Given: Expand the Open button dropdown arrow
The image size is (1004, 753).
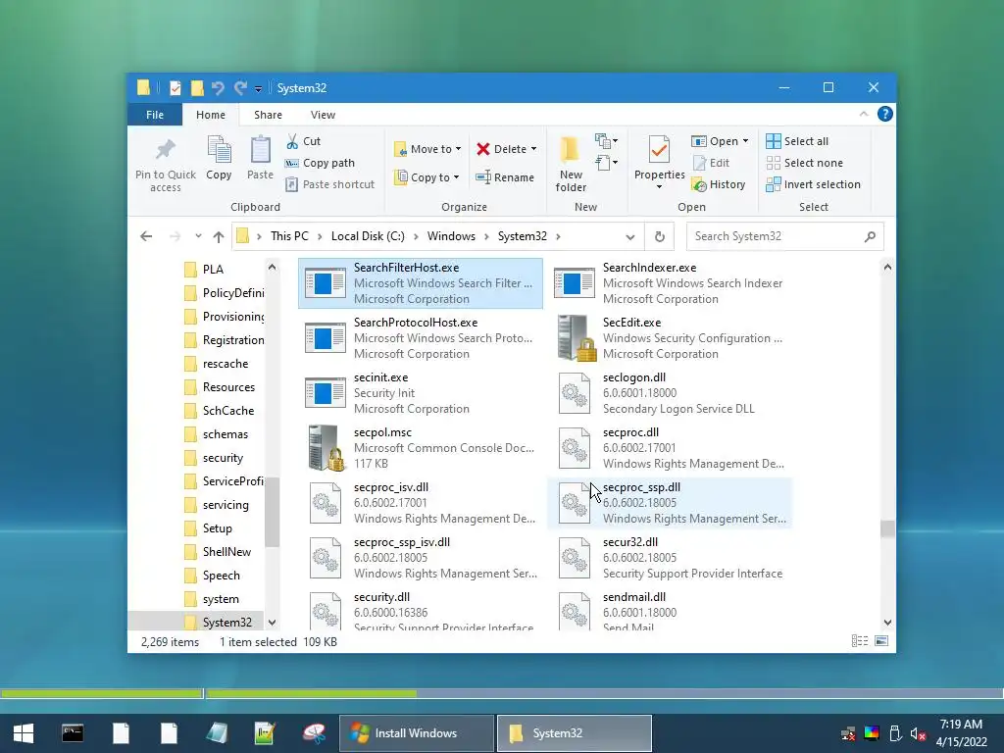Looking at the screenshot, I should pos(745,141).
